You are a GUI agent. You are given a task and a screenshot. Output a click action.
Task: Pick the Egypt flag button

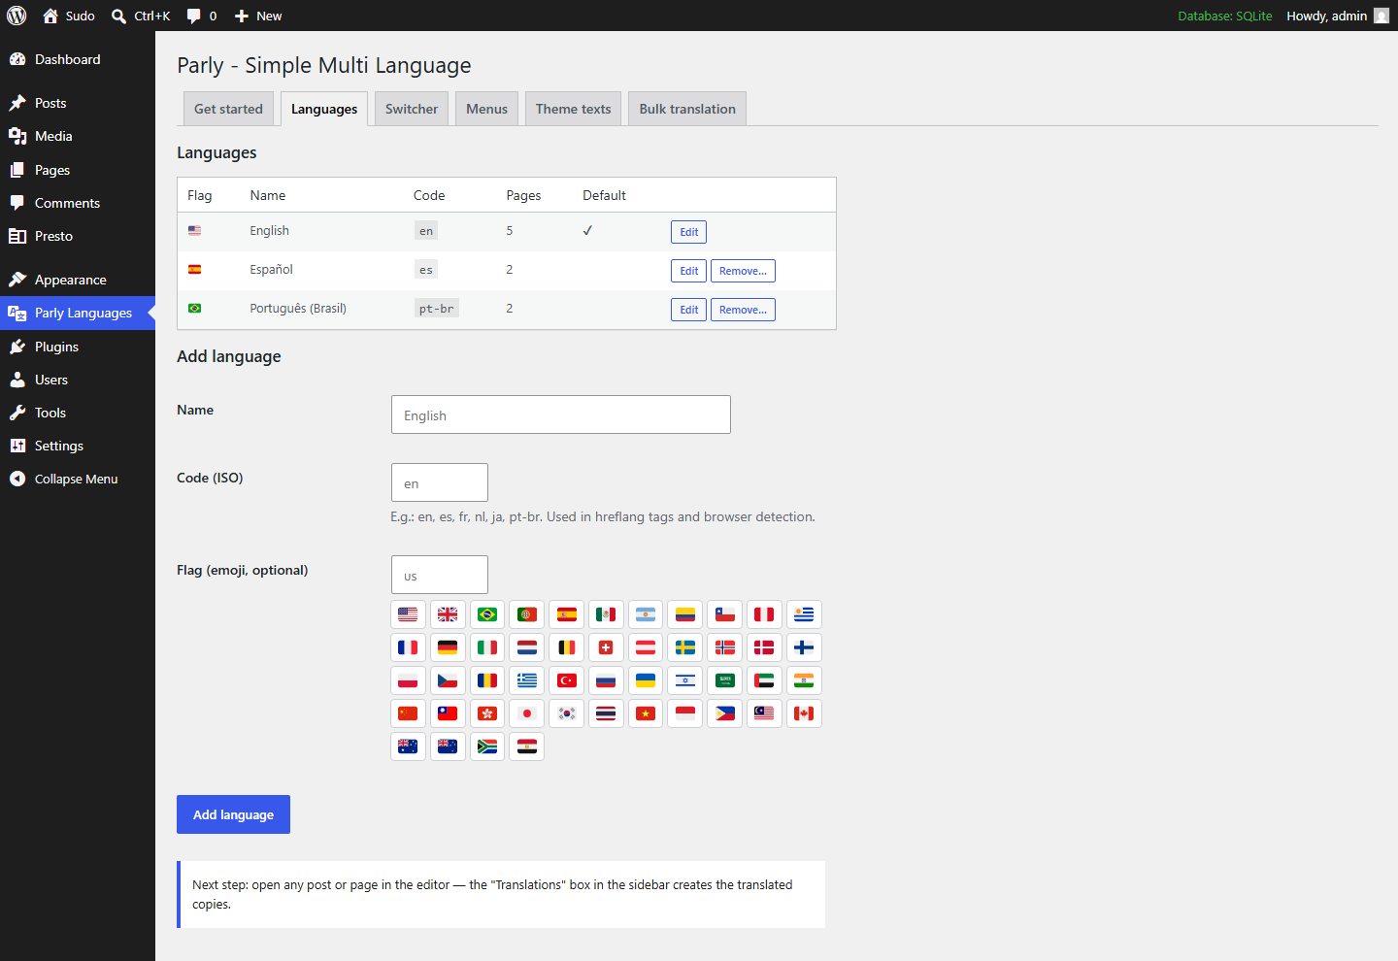point(527,746)
